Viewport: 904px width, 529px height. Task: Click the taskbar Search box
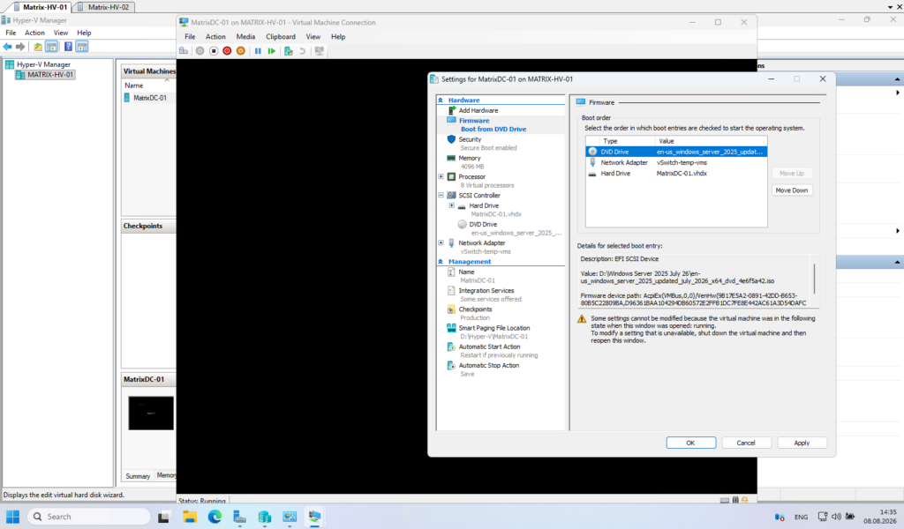point(89,517)
